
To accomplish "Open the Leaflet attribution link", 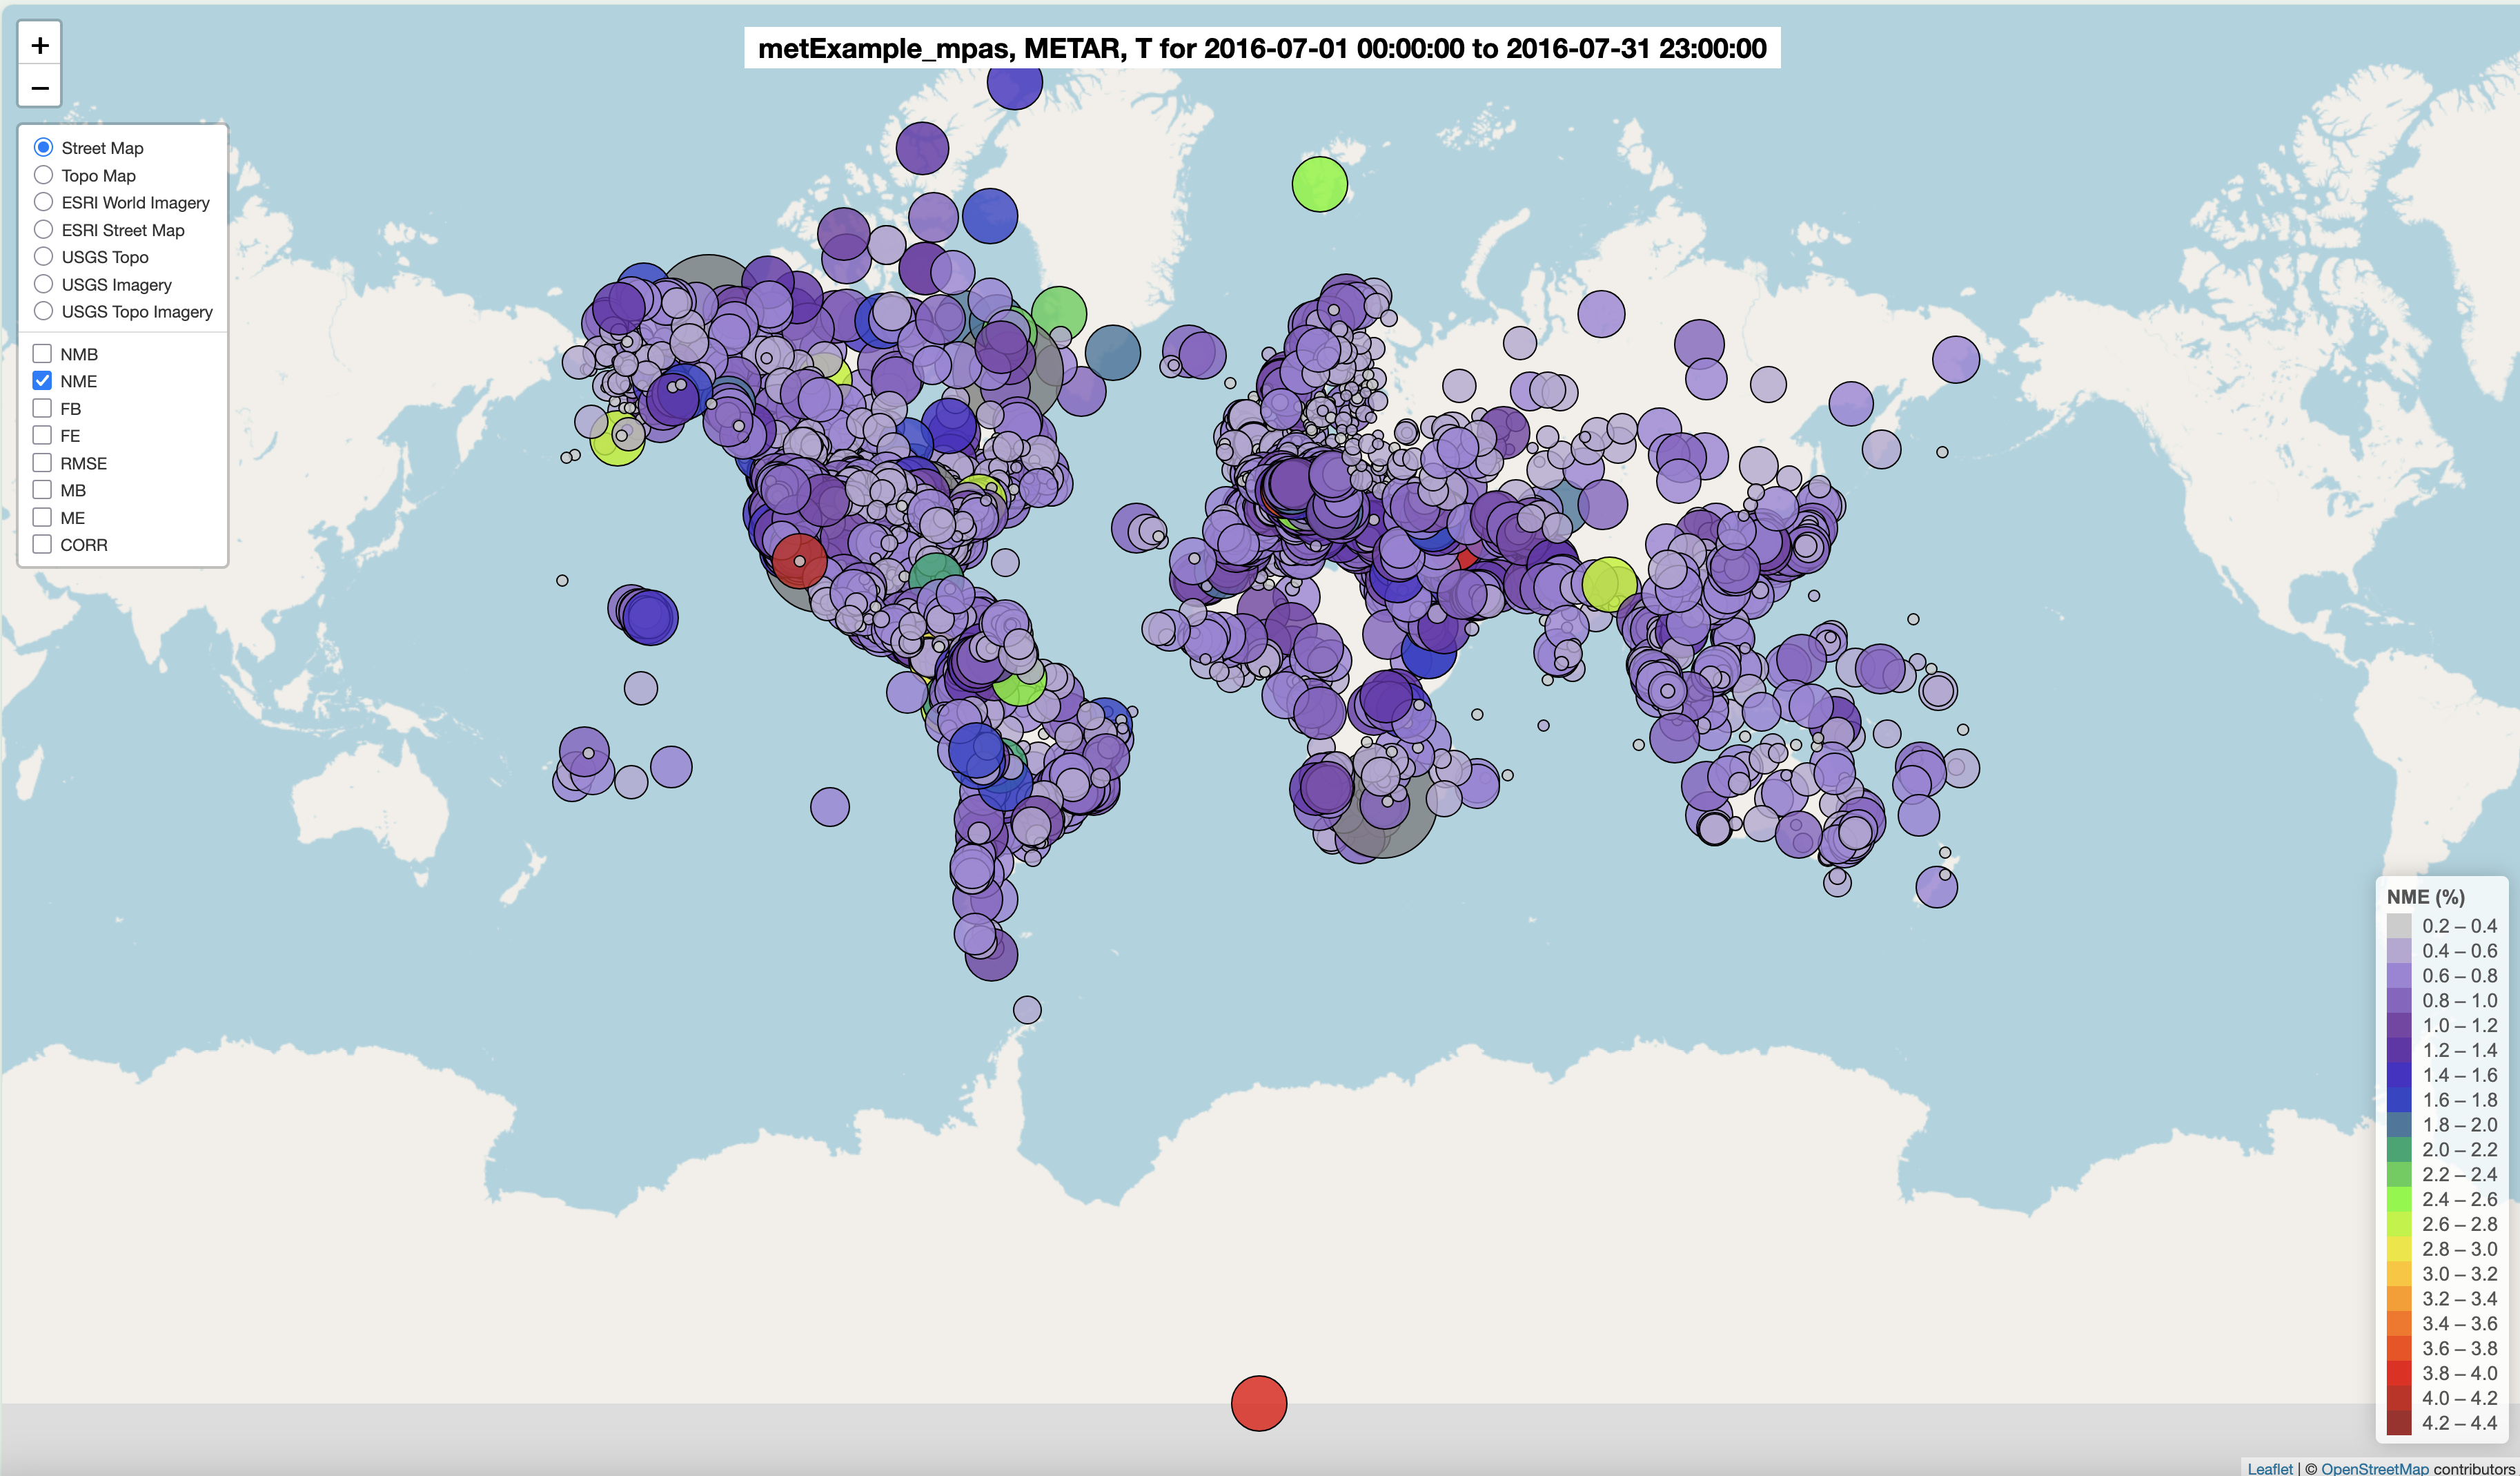I will tap(2270, 1468).
